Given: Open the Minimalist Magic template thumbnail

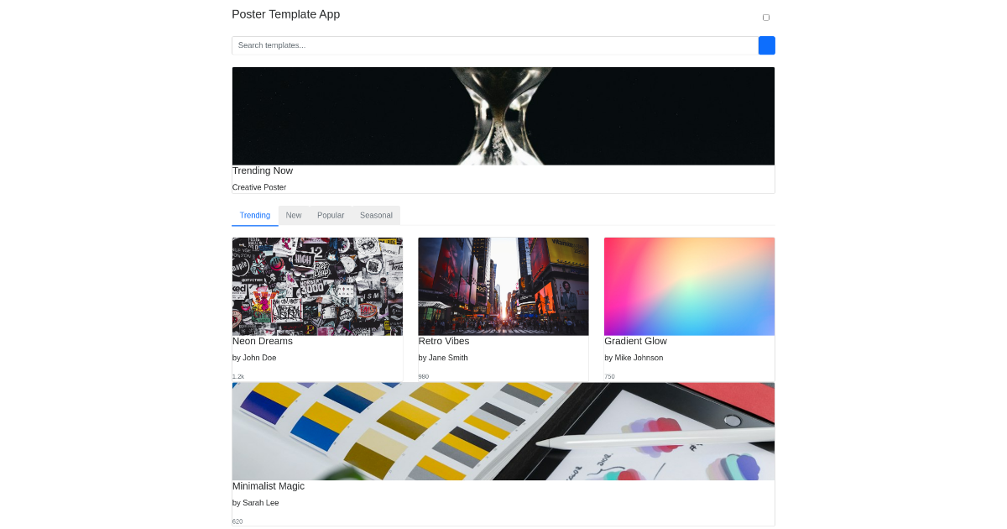Looking at the screenshot, I should (x=503, y=431).
